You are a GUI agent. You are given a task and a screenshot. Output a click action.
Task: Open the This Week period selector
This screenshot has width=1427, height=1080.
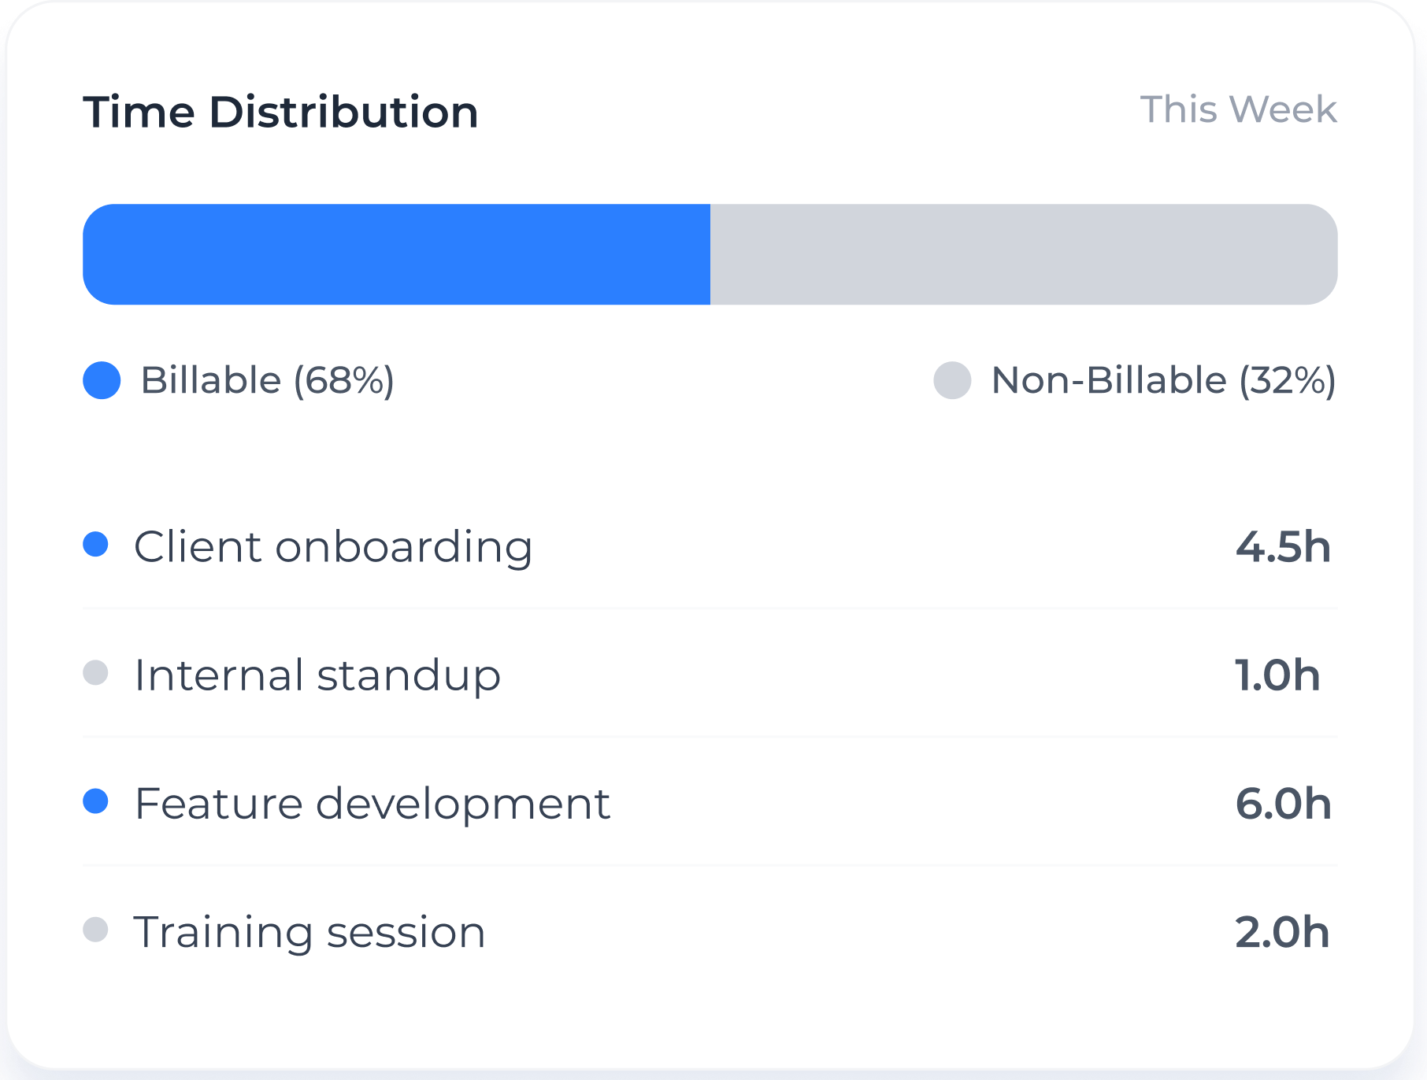point(1238,109)
